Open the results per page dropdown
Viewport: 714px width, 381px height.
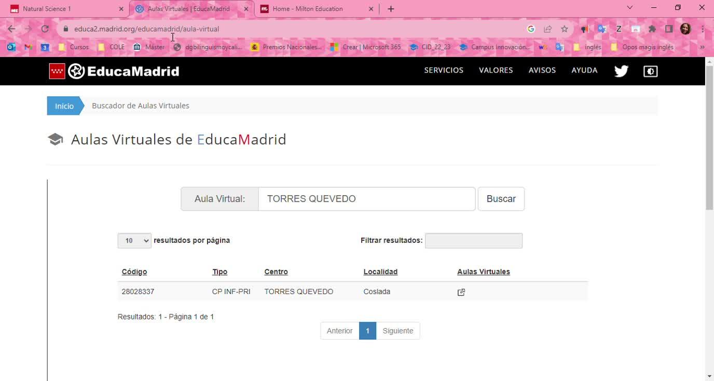[134, 241]
